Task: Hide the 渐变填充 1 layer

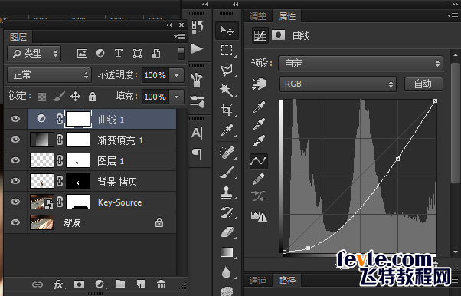Action: pos(15,140)
